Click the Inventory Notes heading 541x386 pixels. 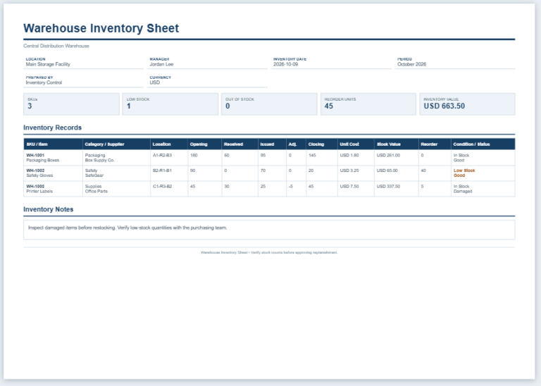pyautogui.click(x=49, y=209)
